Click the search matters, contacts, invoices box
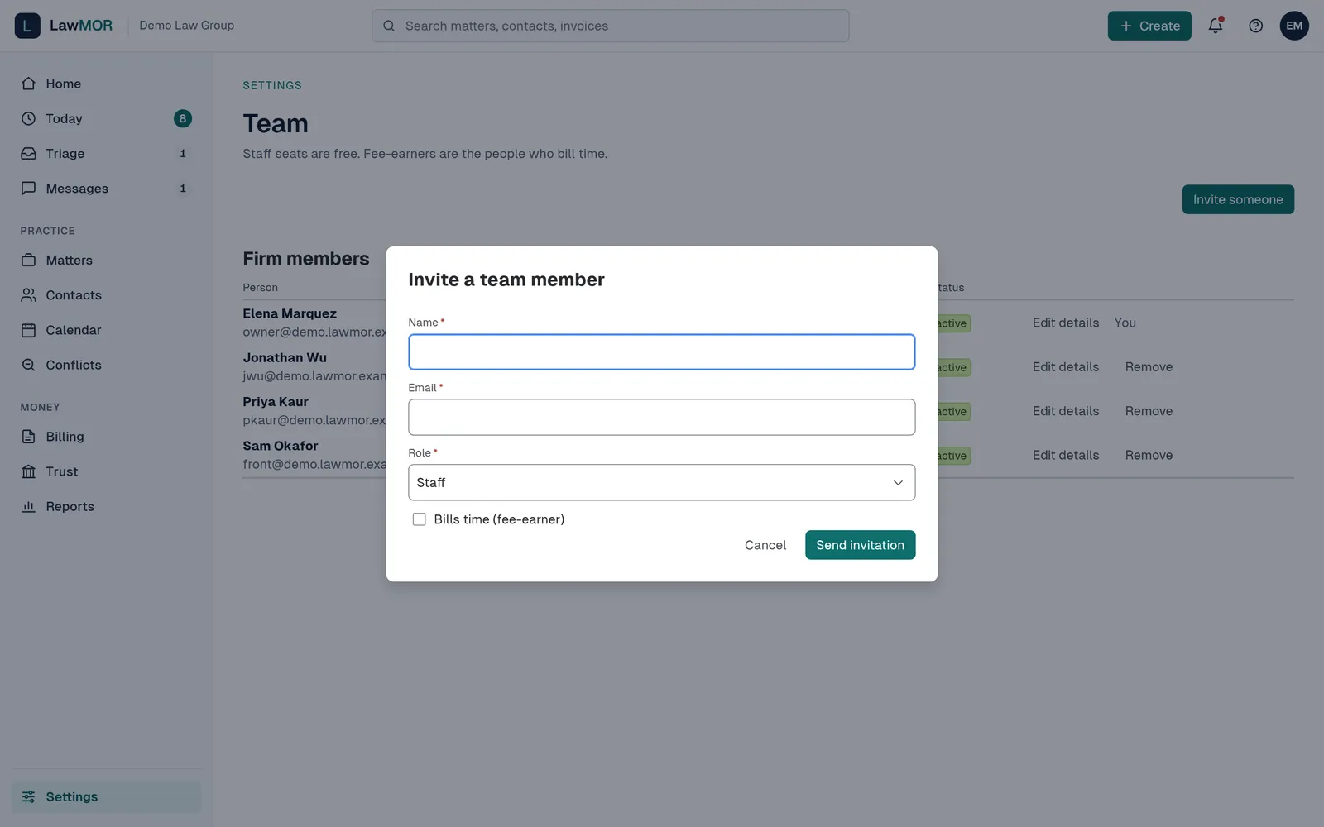The width and height of the screenshot is (1324, 827). tap(610, 26)
